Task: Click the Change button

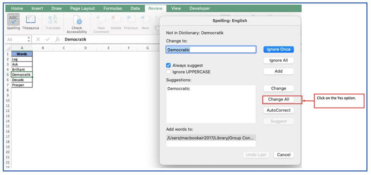Action: tap(278, 88)
